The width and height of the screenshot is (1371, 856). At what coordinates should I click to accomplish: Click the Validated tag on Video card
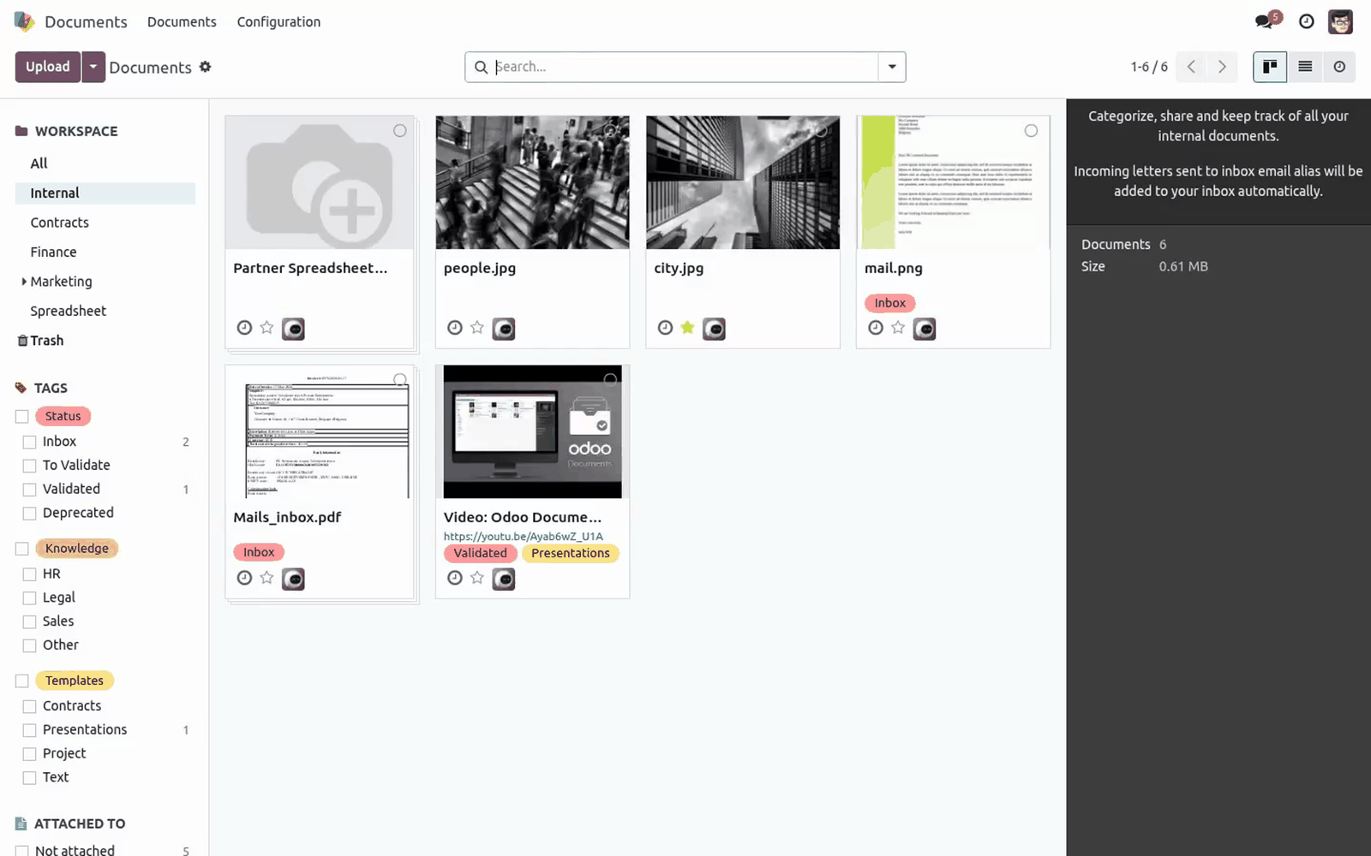click(x=480, y=553)
